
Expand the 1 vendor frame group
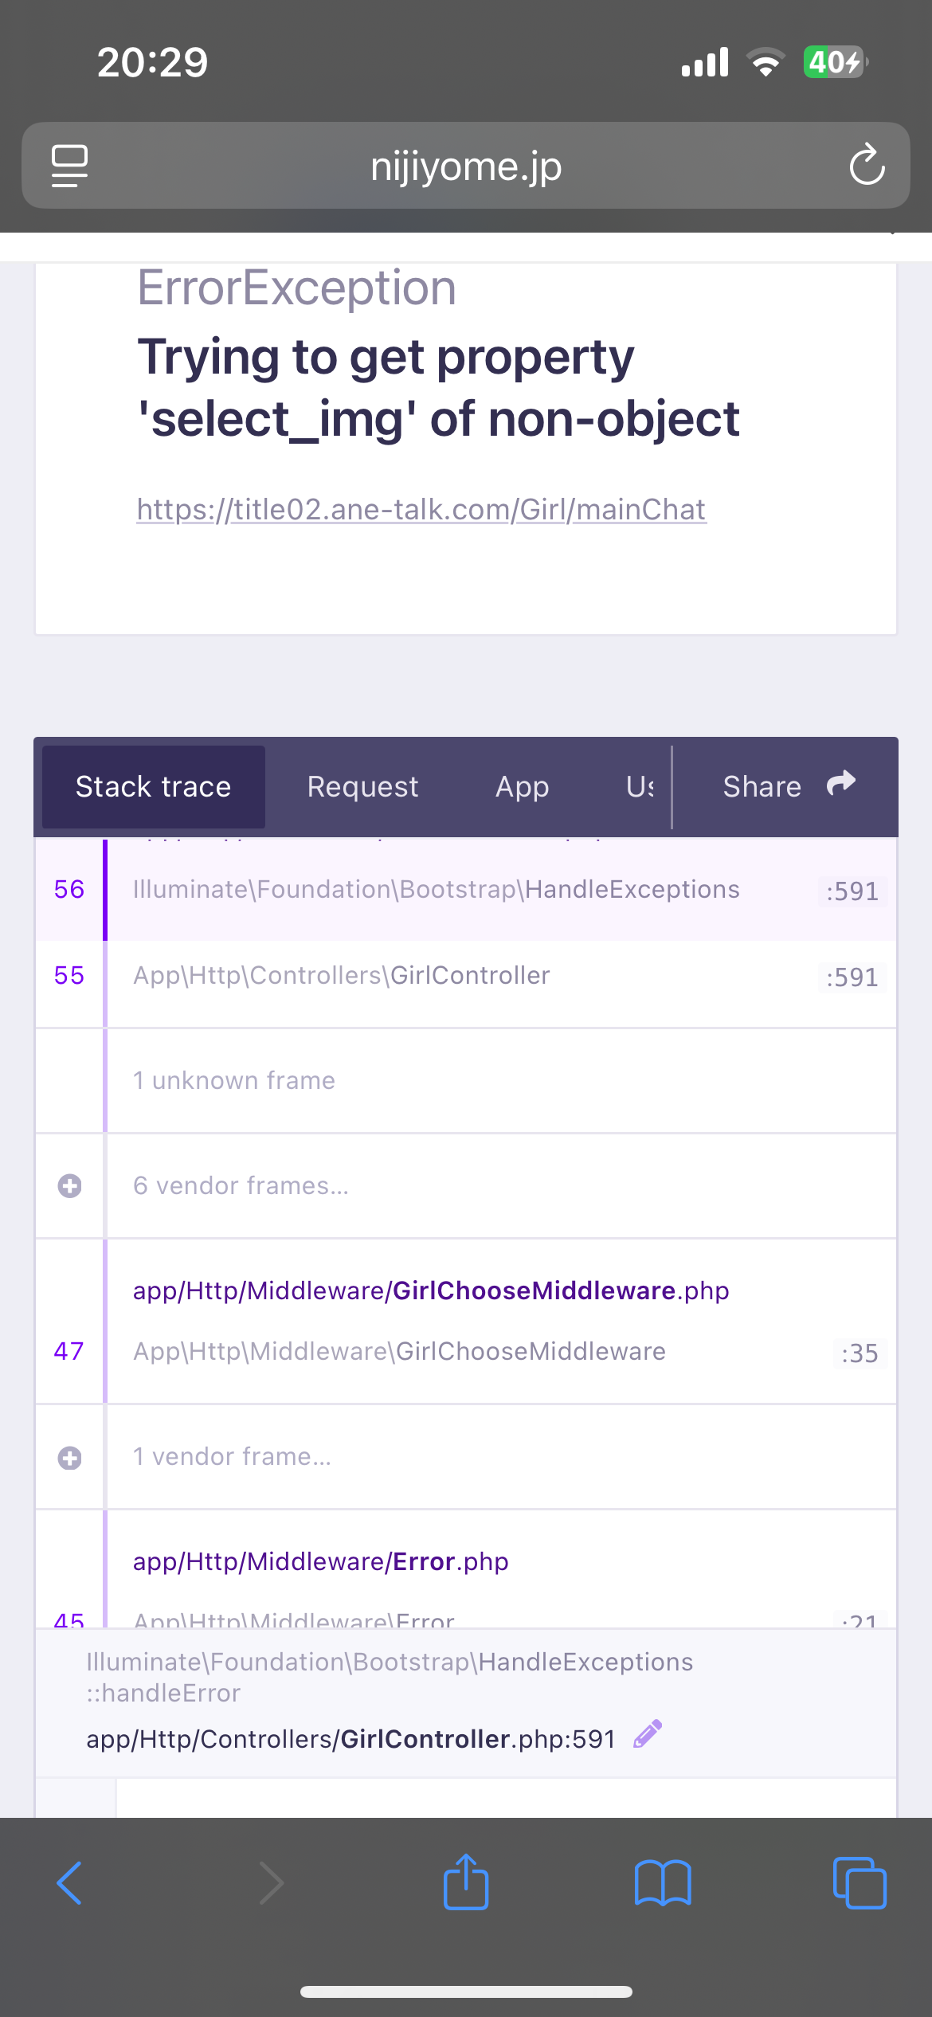[x=70, y=1458]
